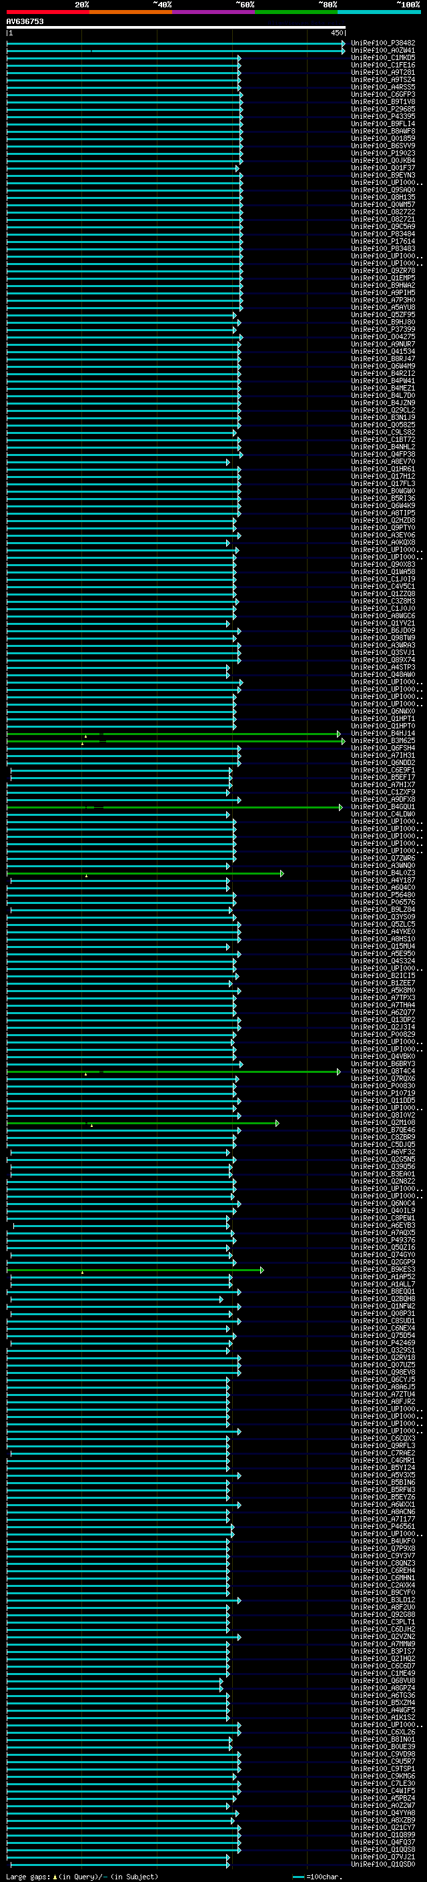
Task: Select label UniRef100_P06576
Action: [383, 903]
